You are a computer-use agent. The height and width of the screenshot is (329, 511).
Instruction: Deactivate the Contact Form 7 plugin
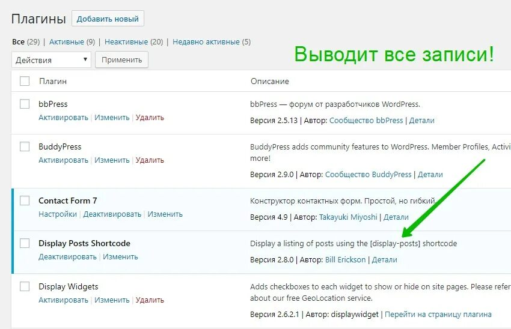112,214
